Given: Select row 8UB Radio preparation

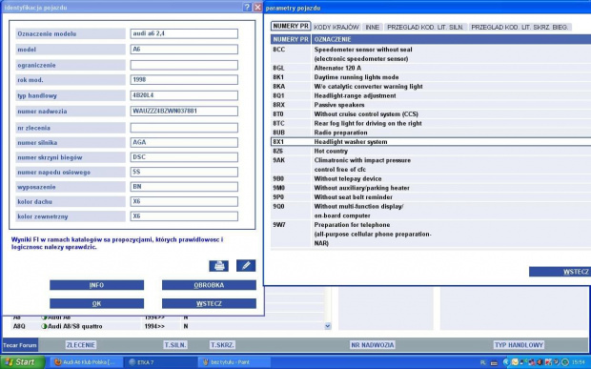Looking at the screenshot, I should pos(431,133).
